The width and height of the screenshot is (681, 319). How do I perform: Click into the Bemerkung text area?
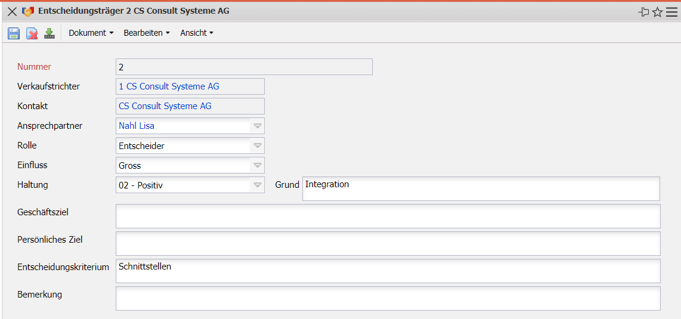point(388,298)
